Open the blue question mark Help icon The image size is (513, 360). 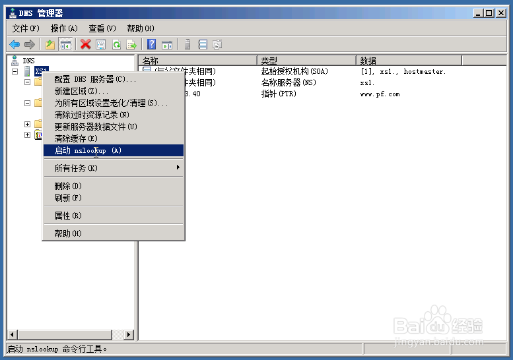coord(151,44)
